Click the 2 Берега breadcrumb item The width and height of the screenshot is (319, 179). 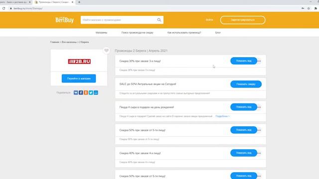(x=84, y=42)
